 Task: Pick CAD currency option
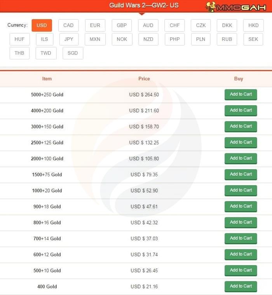coord(68,25)
